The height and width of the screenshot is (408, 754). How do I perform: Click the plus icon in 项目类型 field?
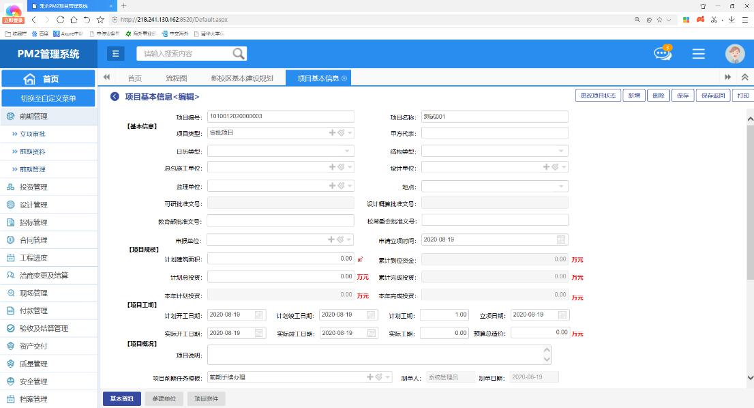point(332,133)
